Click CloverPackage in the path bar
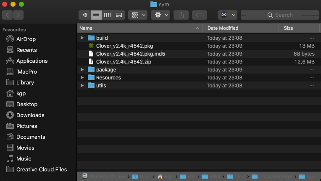 272,176
